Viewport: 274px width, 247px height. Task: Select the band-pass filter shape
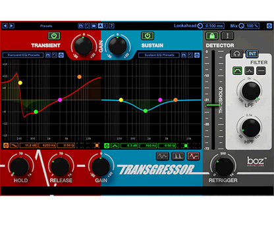(x=238, y=71)
